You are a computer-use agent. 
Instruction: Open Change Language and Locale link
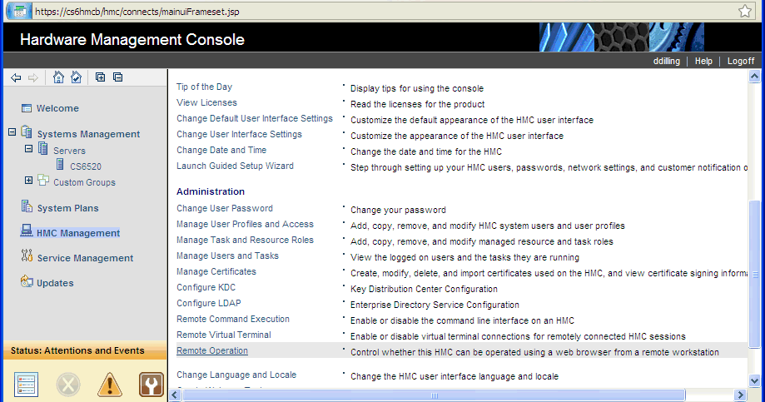pyautogui.click(x=236, y=375)
